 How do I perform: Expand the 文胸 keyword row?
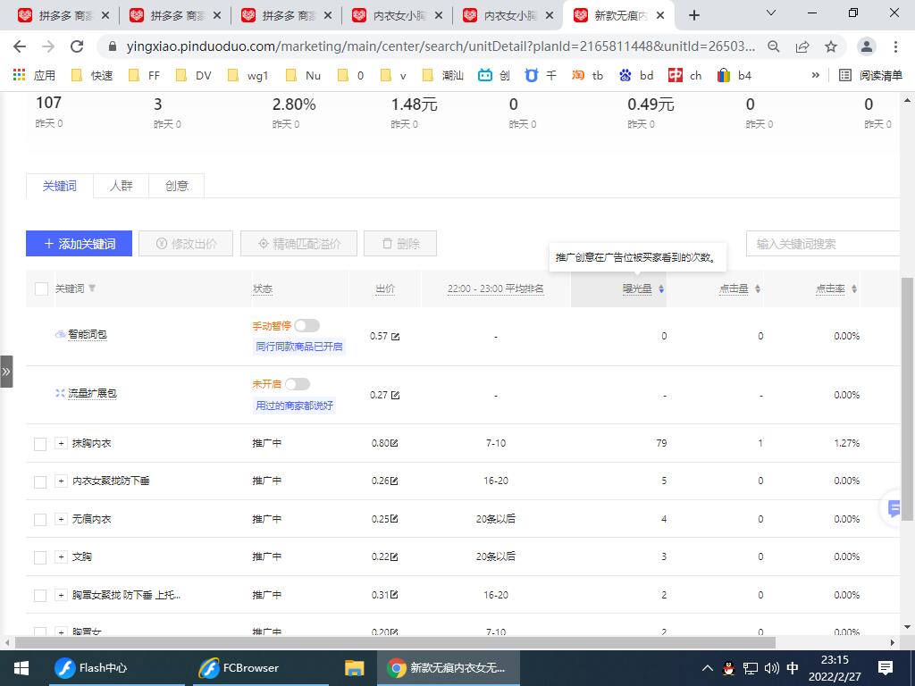62,556
